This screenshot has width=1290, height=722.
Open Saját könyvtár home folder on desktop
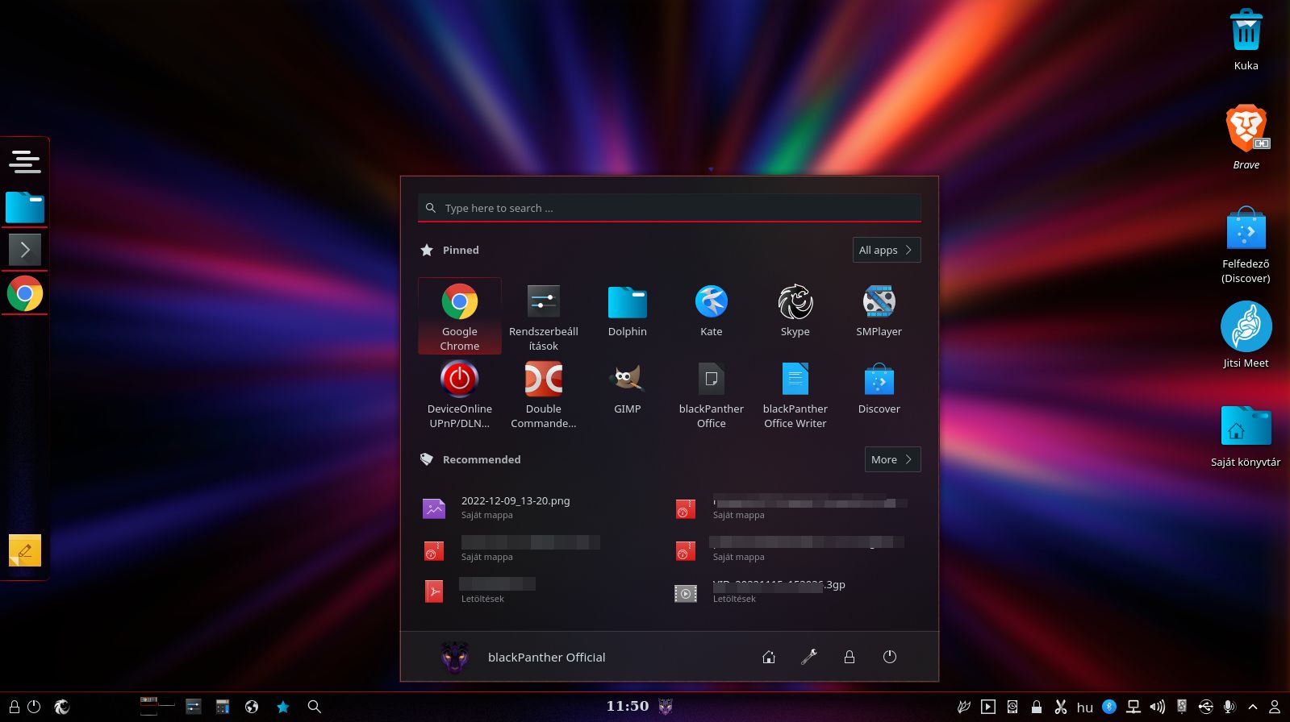tap(1246, 435)
